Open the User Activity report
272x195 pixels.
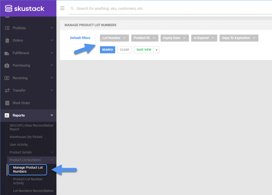[x=19, y=145]
